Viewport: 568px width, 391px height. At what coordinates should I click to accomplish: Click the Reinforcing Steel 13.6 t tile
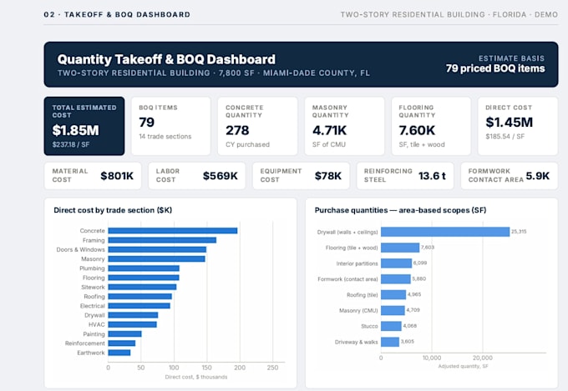[405, 176]
